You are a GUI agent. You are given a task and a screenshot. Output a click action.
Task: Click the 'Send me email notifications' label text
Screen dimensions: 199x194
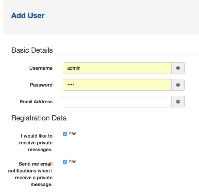[x=30, y=174]
